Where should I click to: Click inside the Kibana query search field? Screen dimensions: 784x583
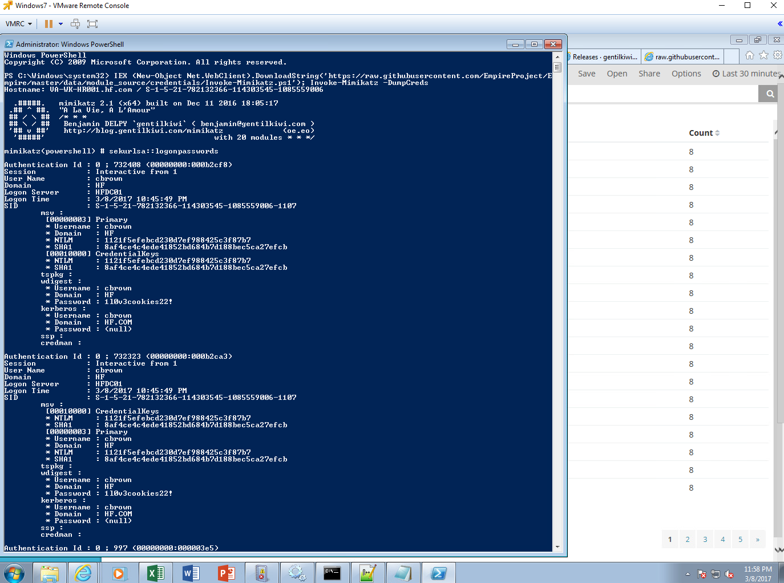[x=663, y=94]
